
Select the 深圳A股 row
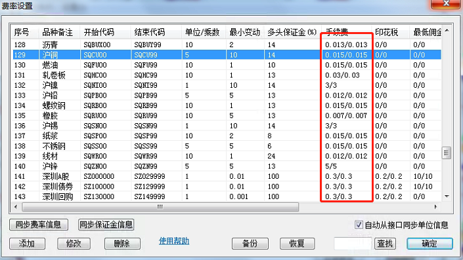coord(227,176)
